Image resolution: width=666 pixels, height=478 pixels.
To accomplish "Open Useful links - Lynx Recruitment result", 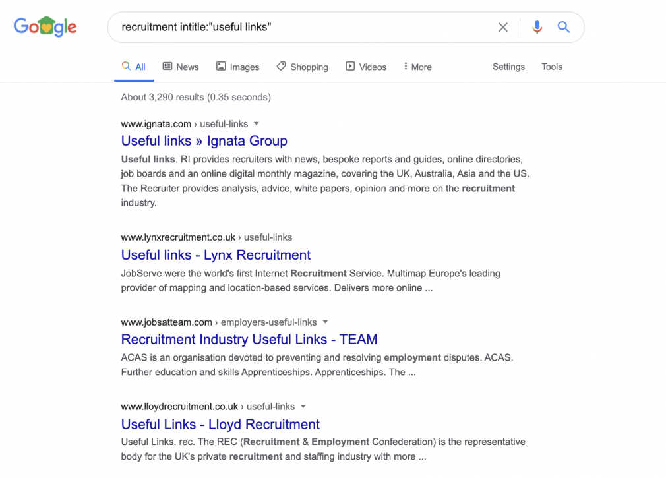I will [216, 255].
